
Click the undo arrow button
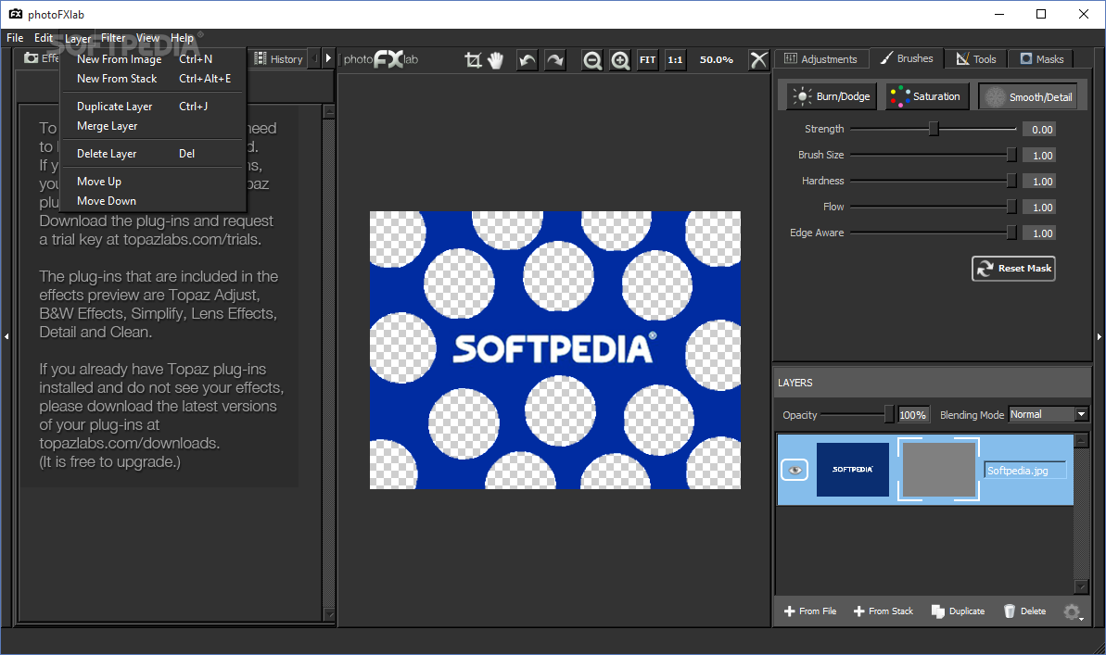pyautogui.click(x=527, y=60)
